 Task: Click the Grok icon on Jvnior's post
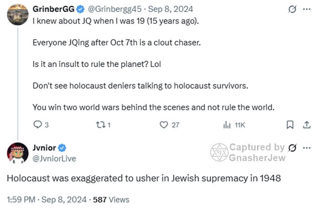tap(292, 148)
